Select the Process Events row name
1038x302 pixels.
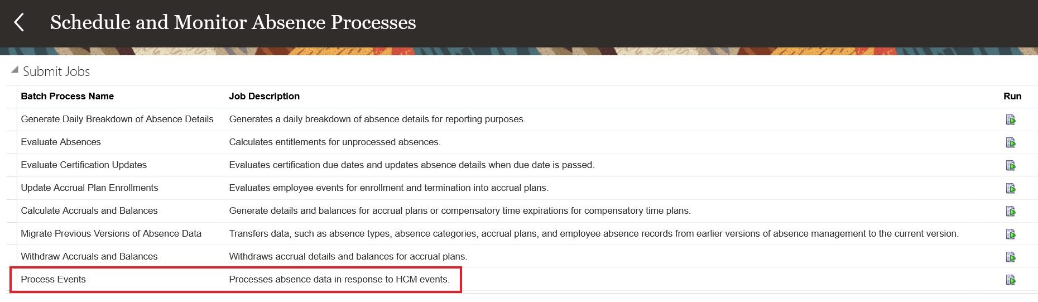click(x=54, y=279)
